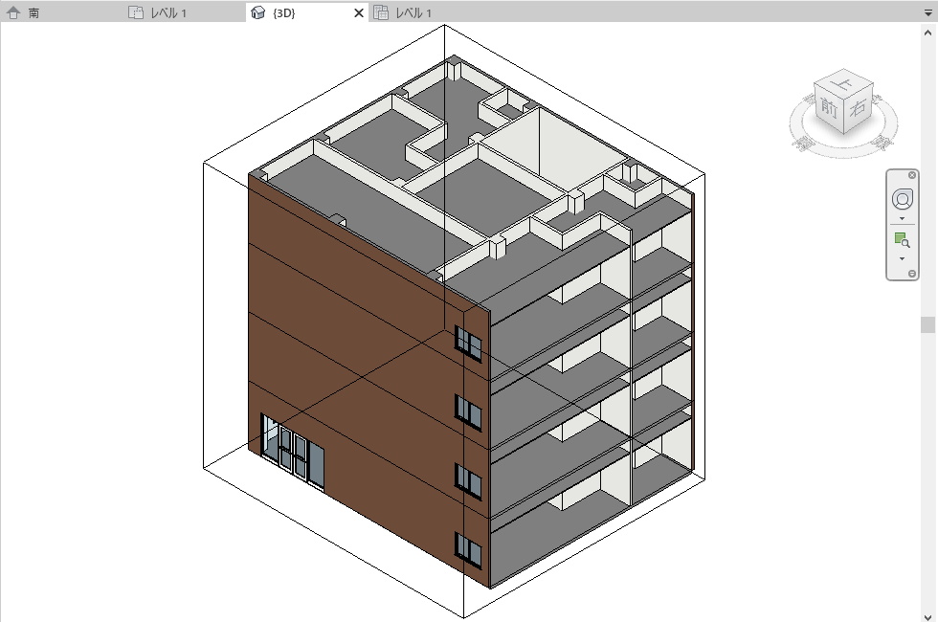
Task: Activate the Zoom Region tool
Action: click(x=902, y=240)
